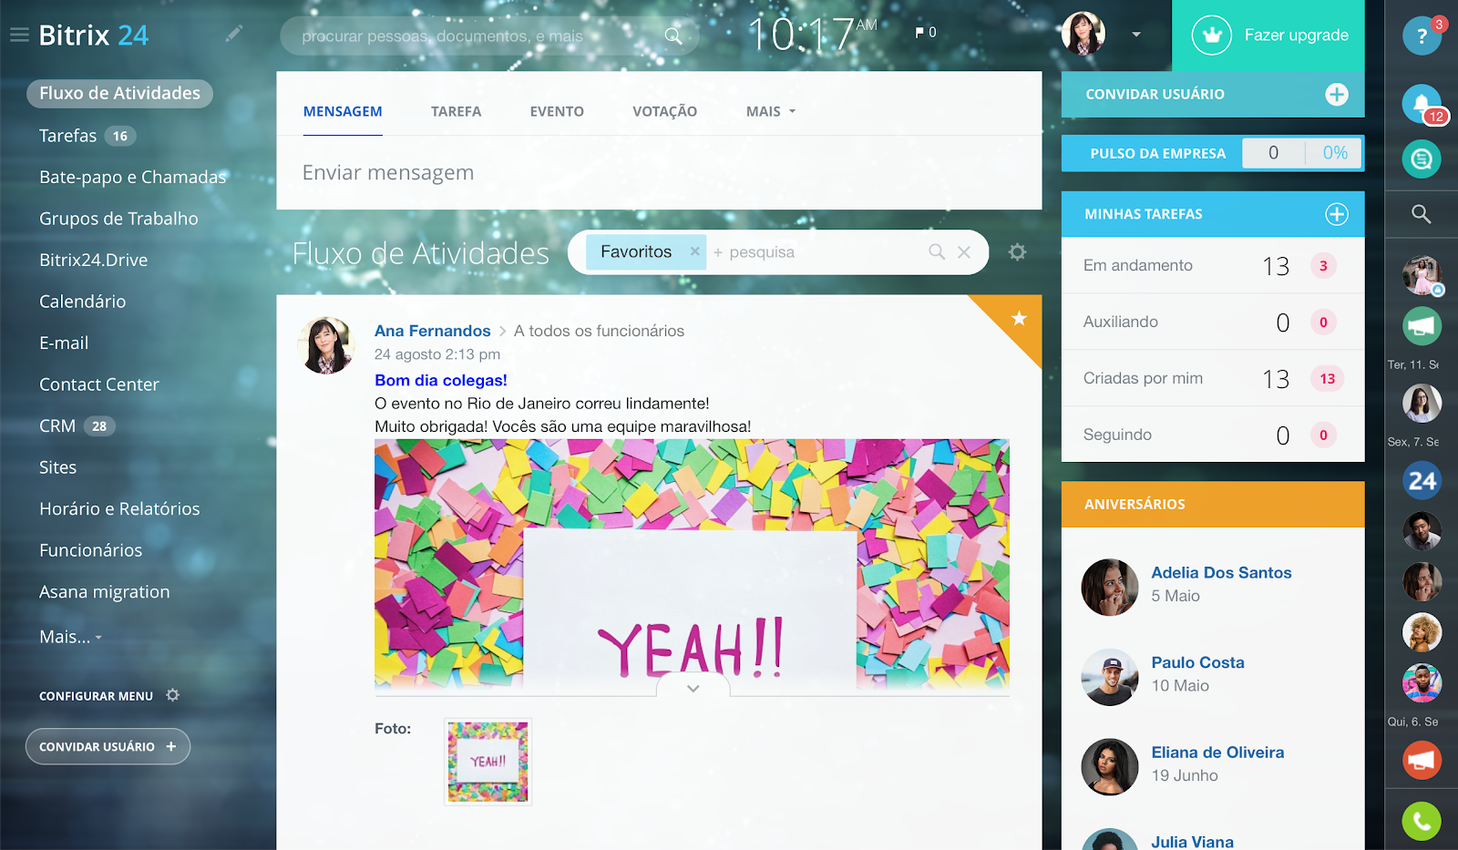This screenshot has height=850, width=1458.
Task: Click Convidar Usuário button in left sidebar
Action: coord(108,746)
